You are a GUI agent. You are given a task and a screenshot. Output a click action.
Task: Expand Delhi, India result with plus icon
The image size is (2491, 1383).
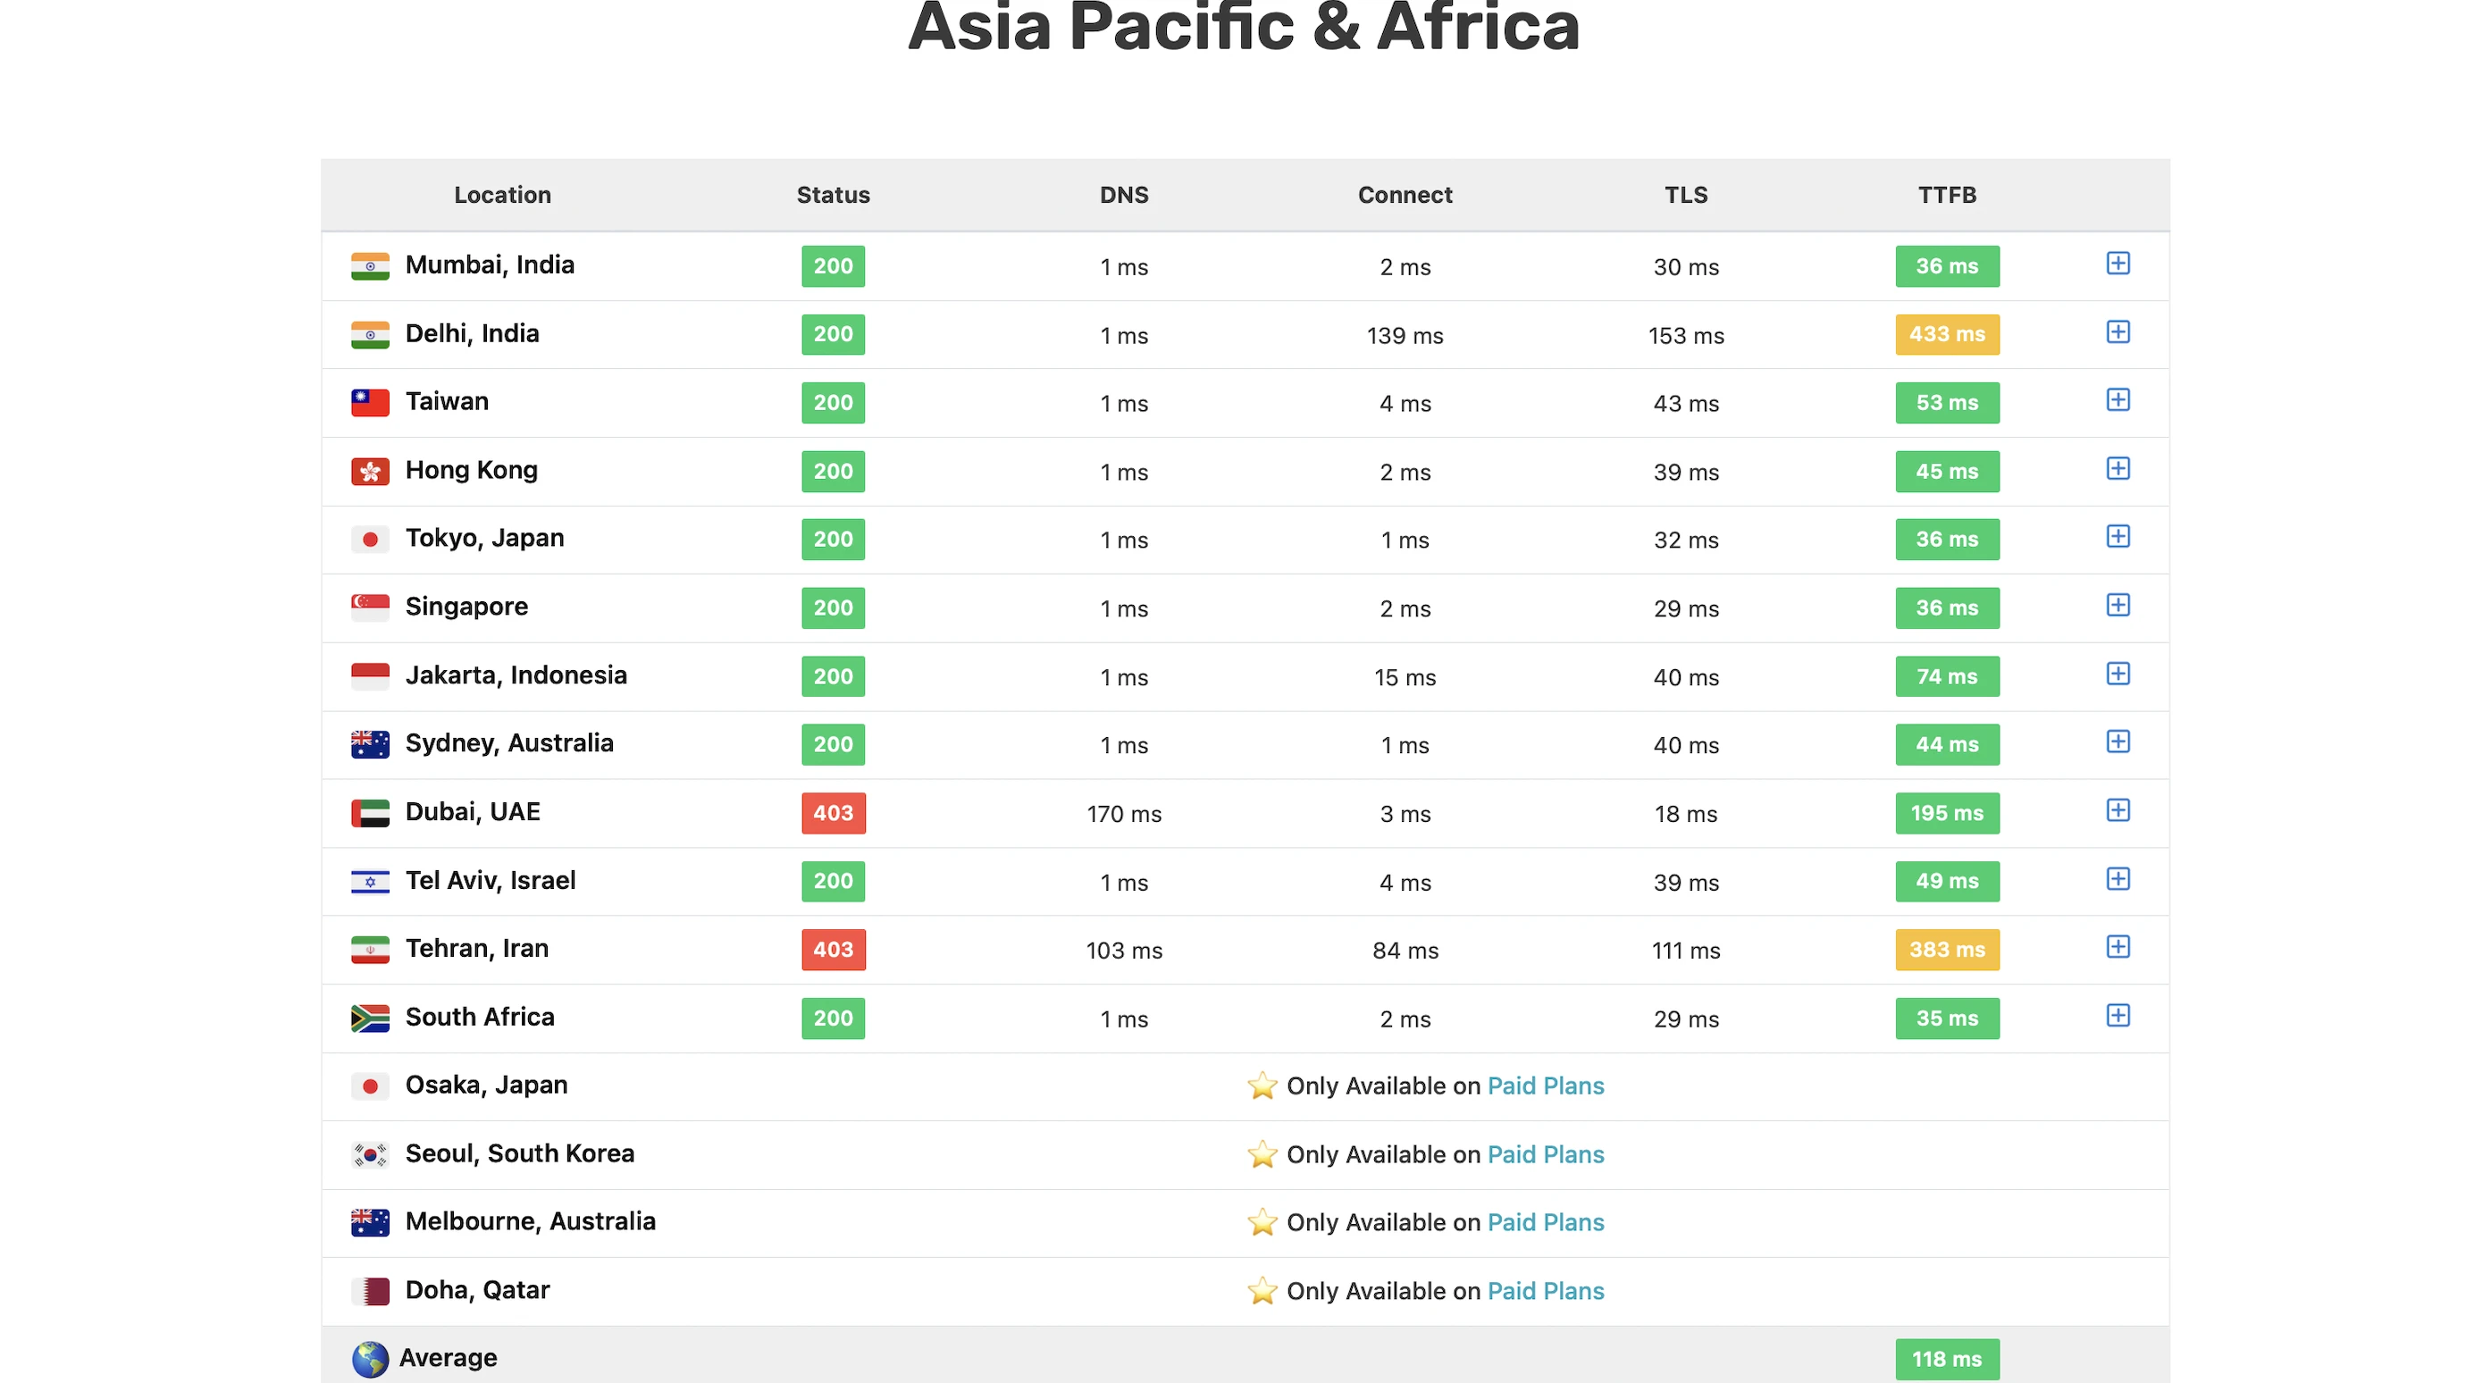[2117, 332]
